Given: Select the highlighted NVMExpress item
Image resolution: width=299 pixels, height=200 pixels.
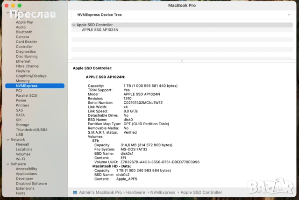Looking at the screenshot, I should tap(35, 86).
